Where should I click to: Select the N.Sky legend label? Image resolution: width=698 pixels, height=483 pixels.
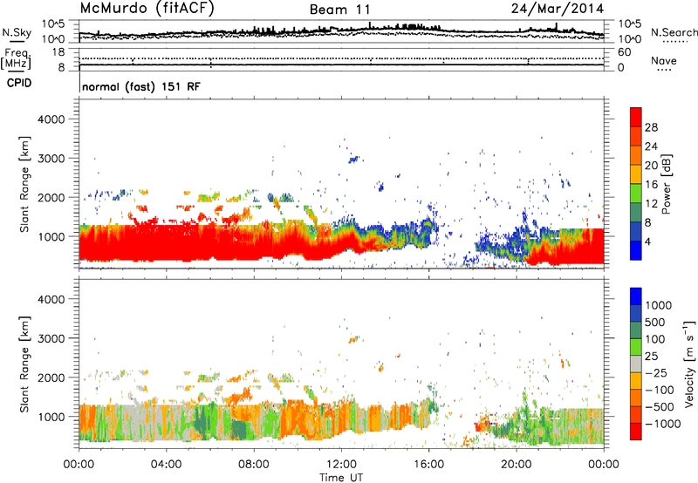[17, 32]
